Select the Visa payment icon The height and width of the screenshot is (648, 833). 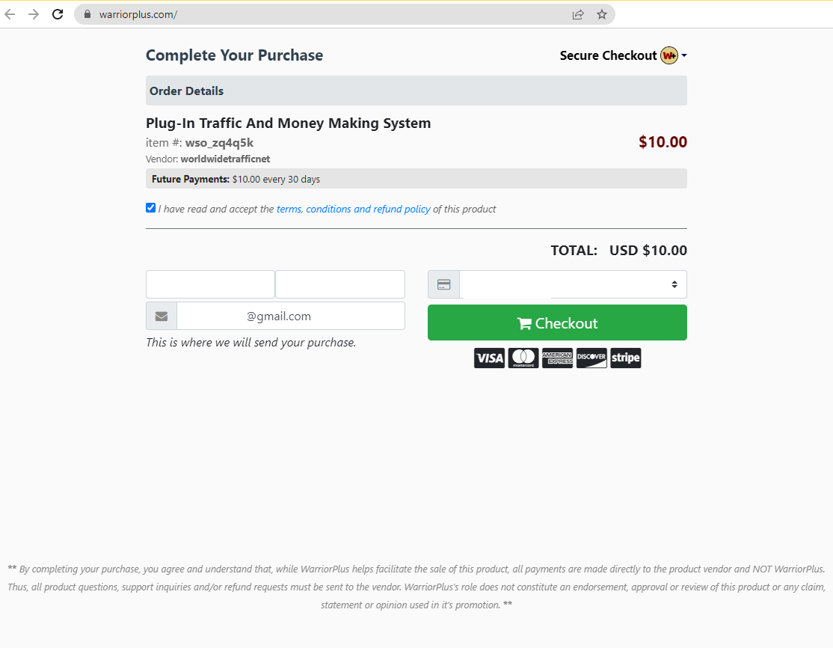489,358
